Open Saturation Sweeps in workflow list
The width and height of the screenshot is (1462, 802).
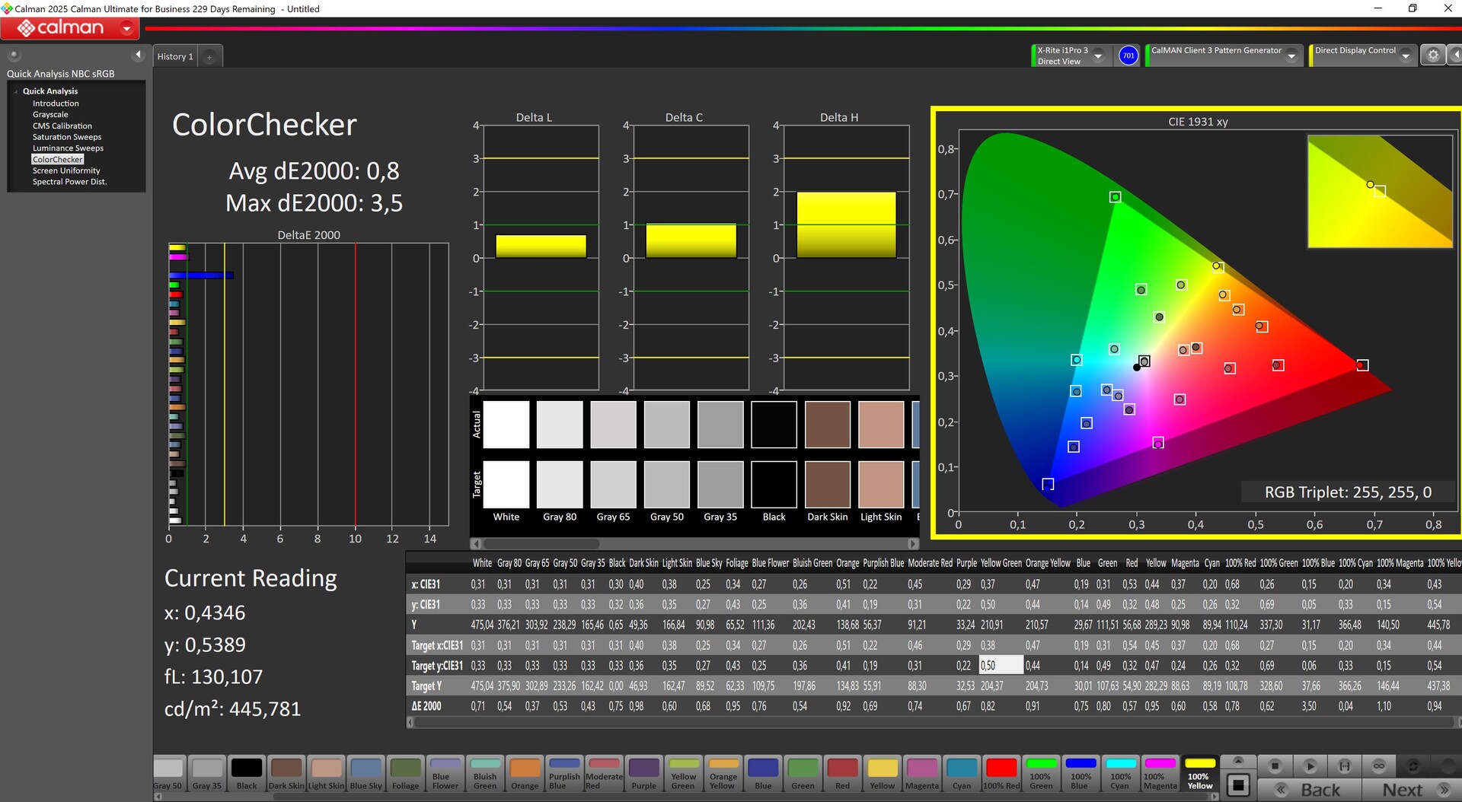[67, 137]
